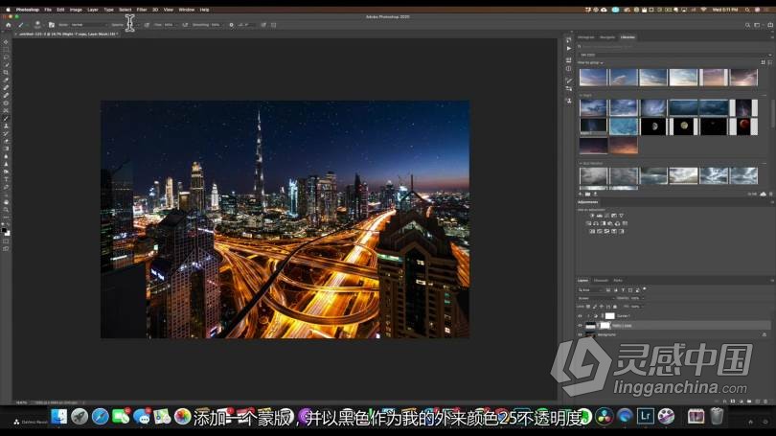
Task: Click the document tab title
Action: (x=67, y=34)
